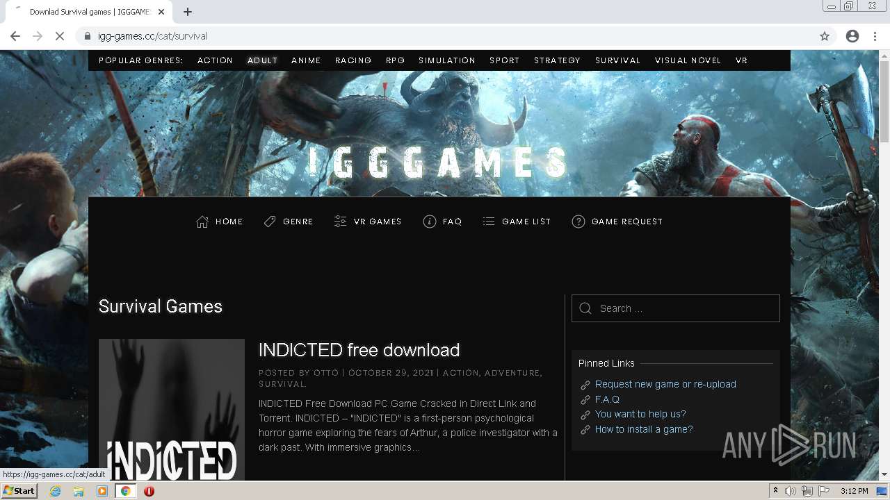Open the GAME LIST page

point(526,222)
